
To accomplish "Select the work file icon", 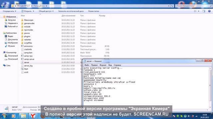I will (22, 72).
